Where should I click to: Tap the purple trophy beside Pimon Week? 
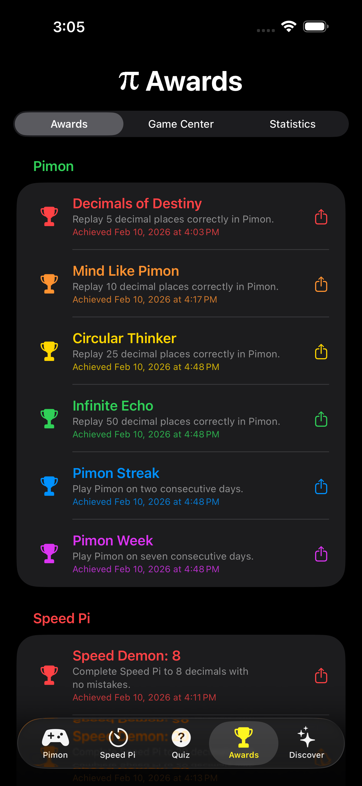(49, 554)
